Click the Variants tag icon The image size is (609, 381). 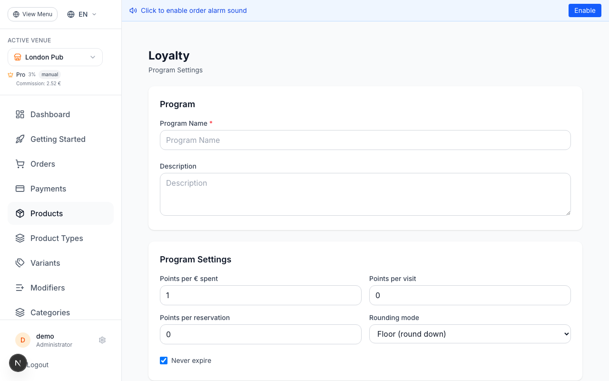[x=20, y=263]
